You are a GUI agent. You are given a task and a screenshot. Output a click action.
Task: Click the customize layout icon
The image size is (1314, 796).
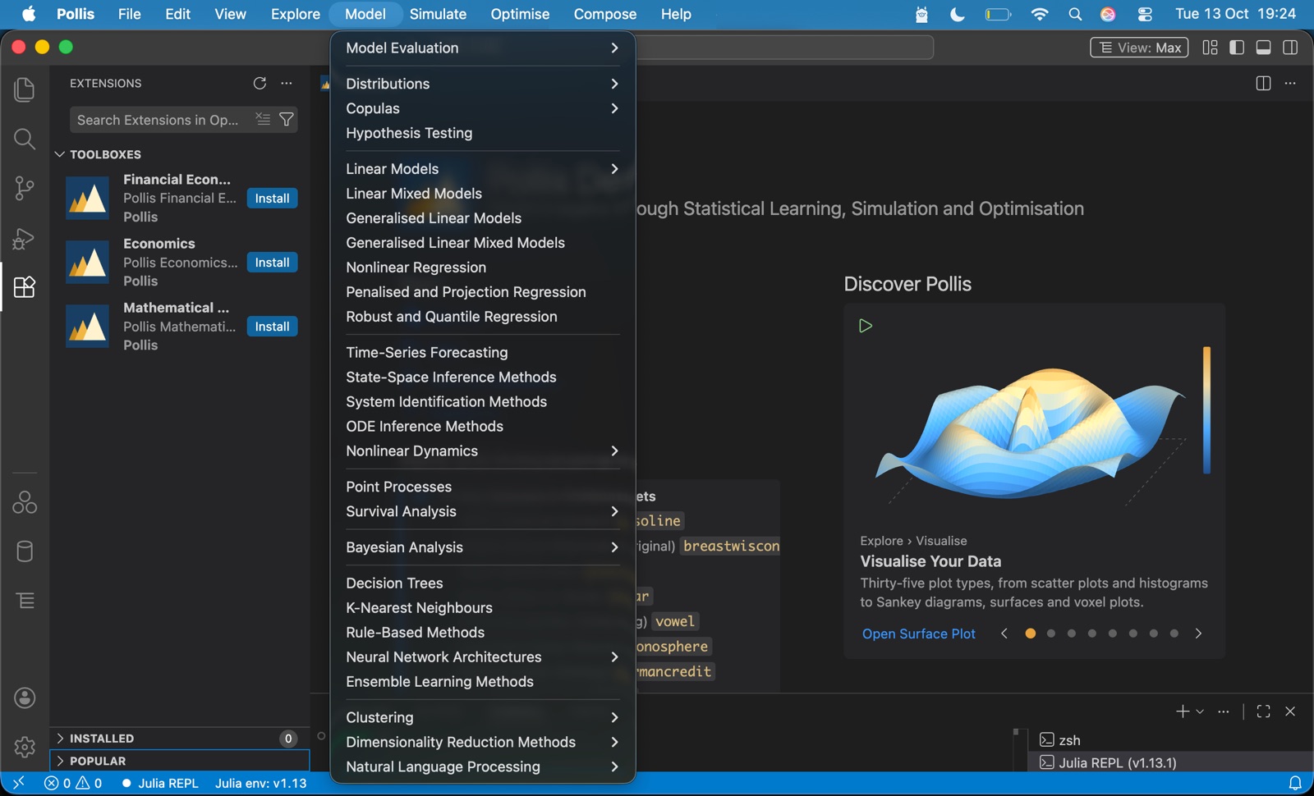click(1210, 48)
